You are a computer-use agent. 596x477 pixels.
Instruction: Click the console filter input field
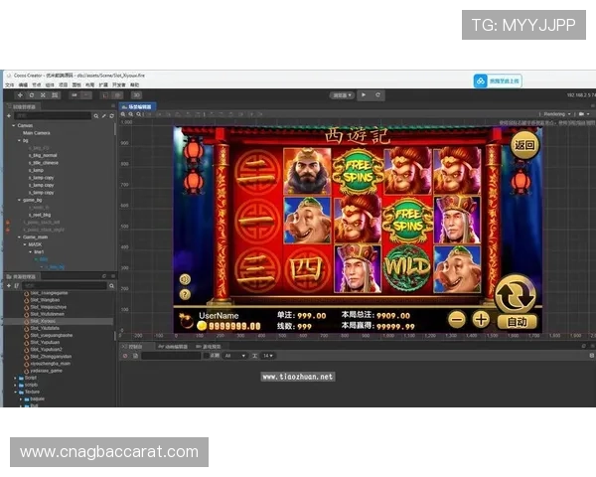pos(171,356)
